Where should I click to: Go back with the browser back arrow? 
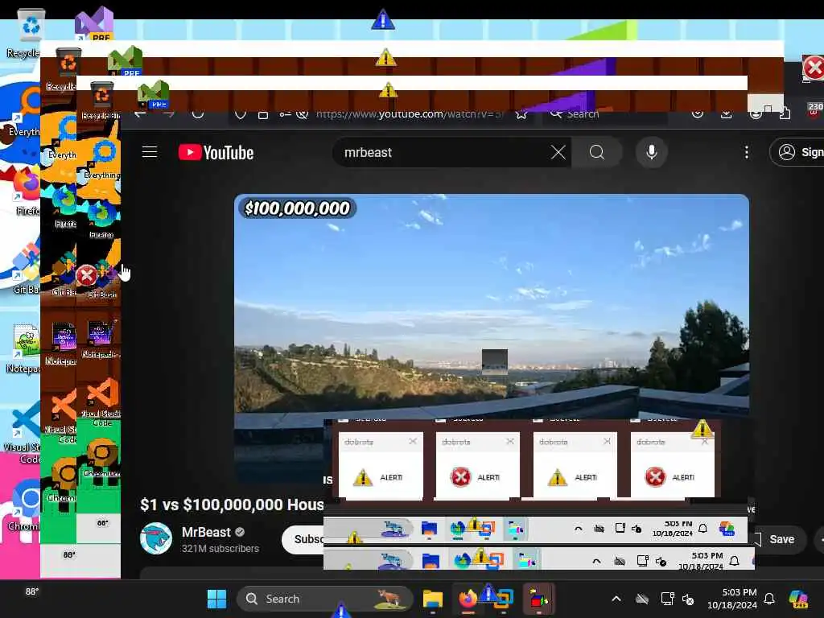click(140, 114)
